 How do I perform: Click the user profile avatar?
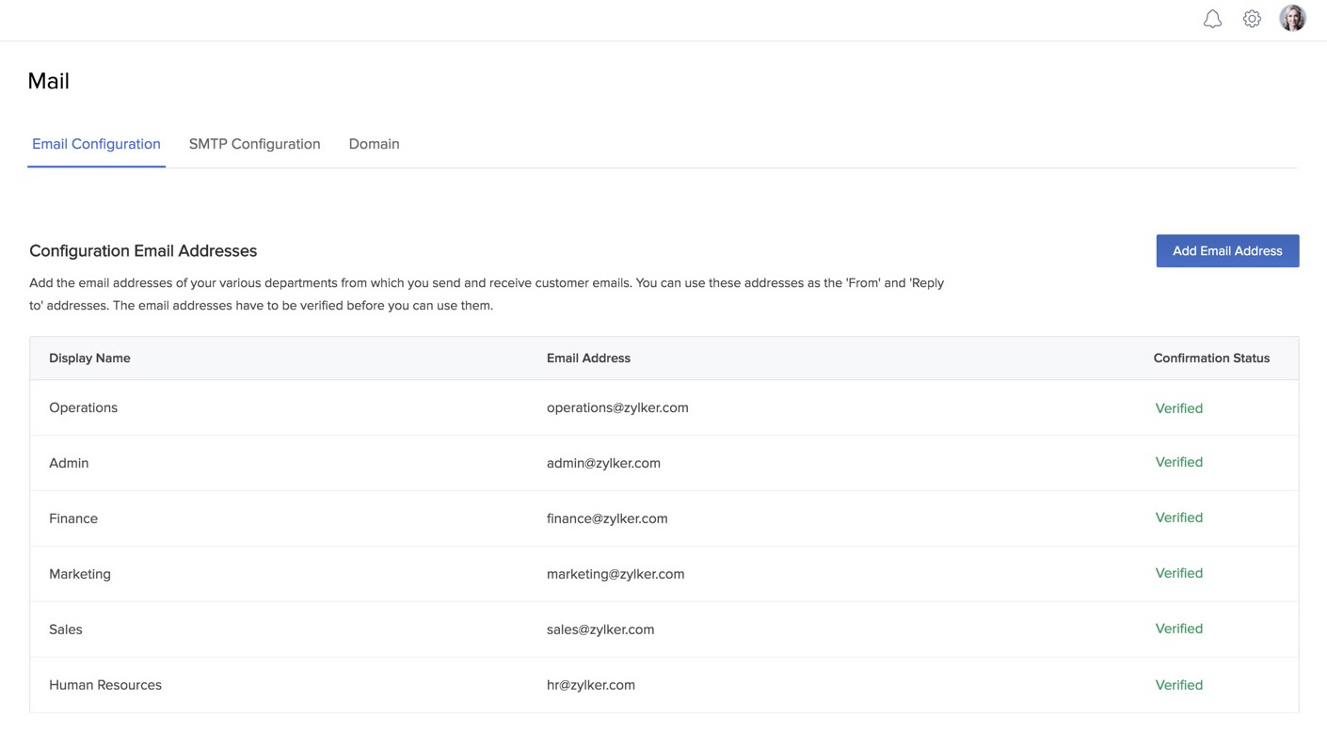point(1292,18)
